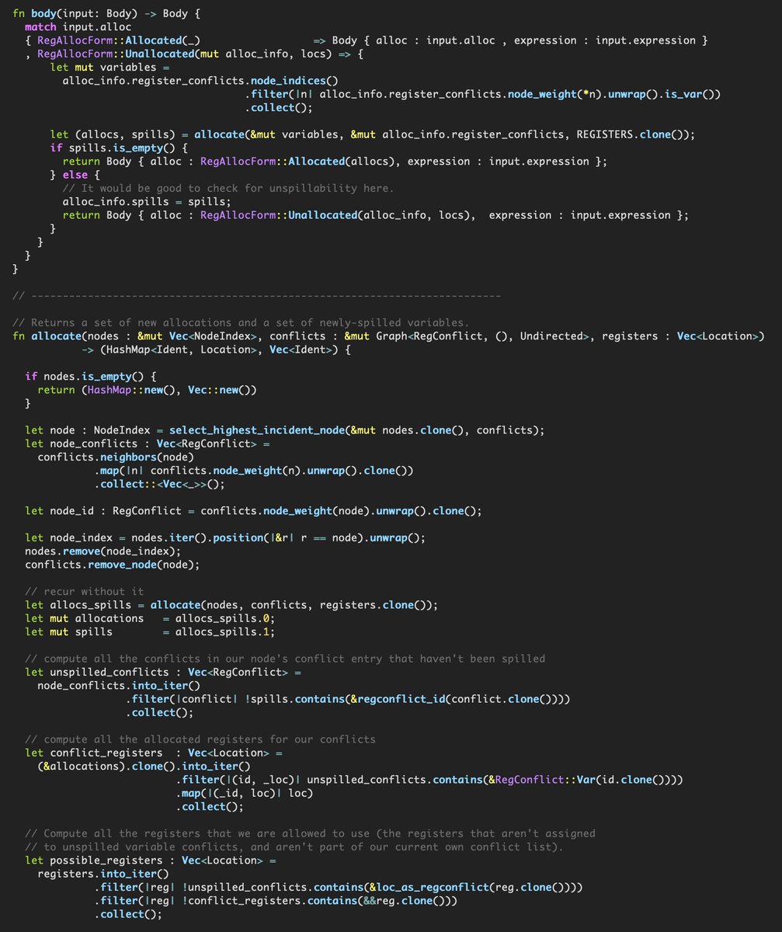The image size is (782, 932).
Task: Click the '.map(|(_id, loc)| loc)' call
Action: pyautogui.click(x=244, y=794)
